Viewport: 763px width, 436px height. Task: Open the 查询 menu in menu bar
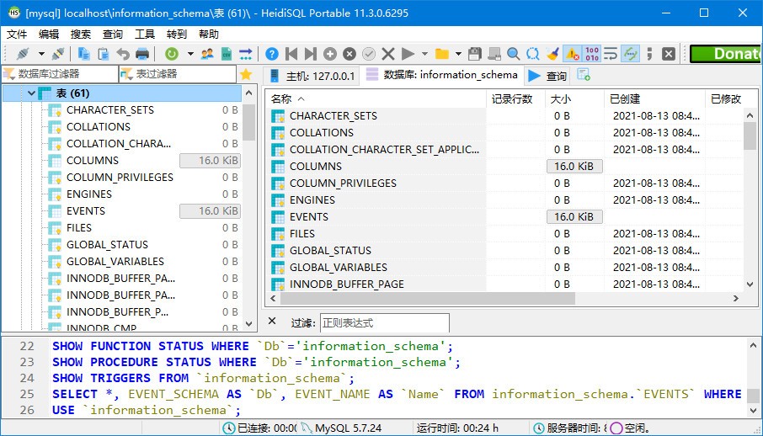point(113,34)
